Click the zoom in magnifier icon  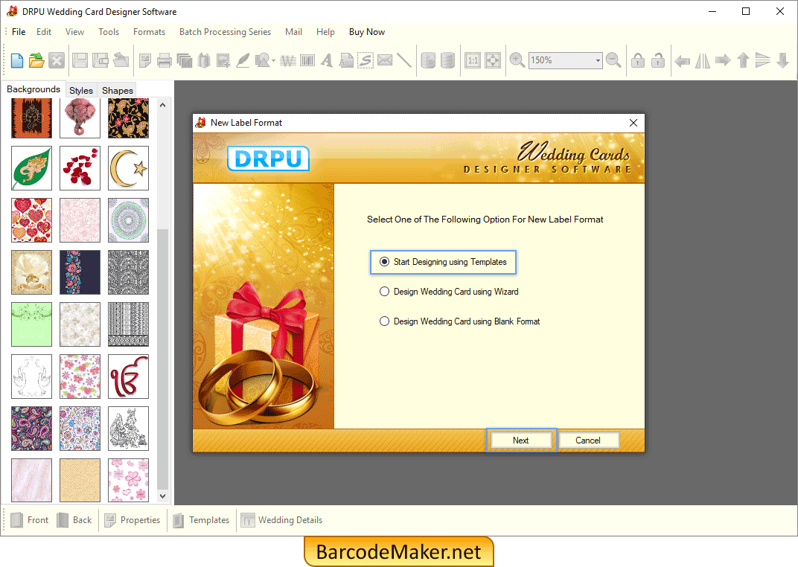[517, 60]
